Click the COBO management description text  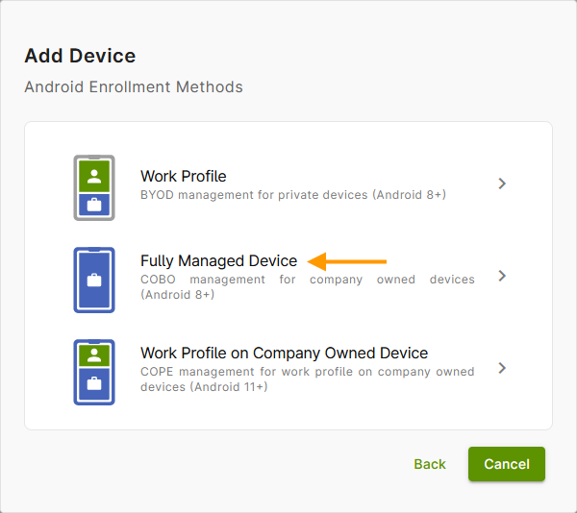tap(308, 287)
